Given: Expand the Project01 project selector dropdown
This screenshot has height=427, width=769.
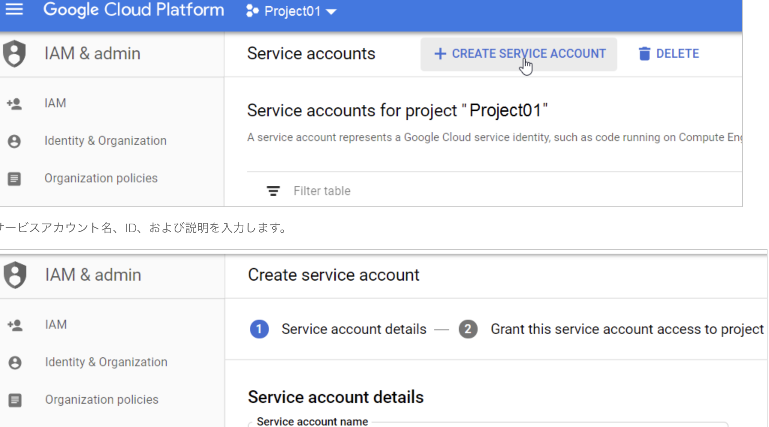Looking at the screenshot, I should pos(331,12).
